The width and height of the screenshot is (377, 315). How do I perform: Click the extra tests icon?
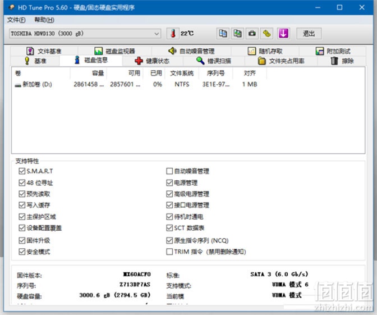point(320,51)
